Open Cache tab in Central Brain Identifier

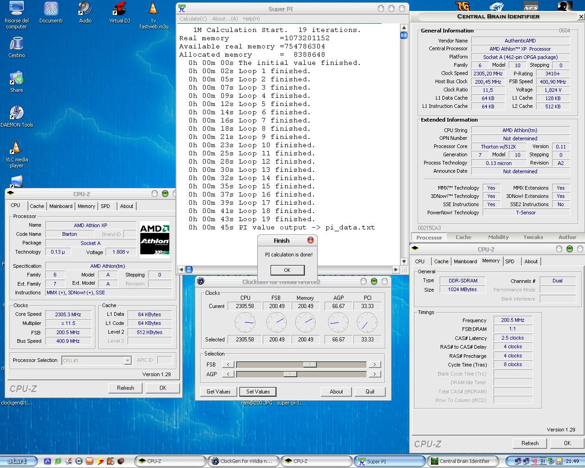[x=463, y=237]
